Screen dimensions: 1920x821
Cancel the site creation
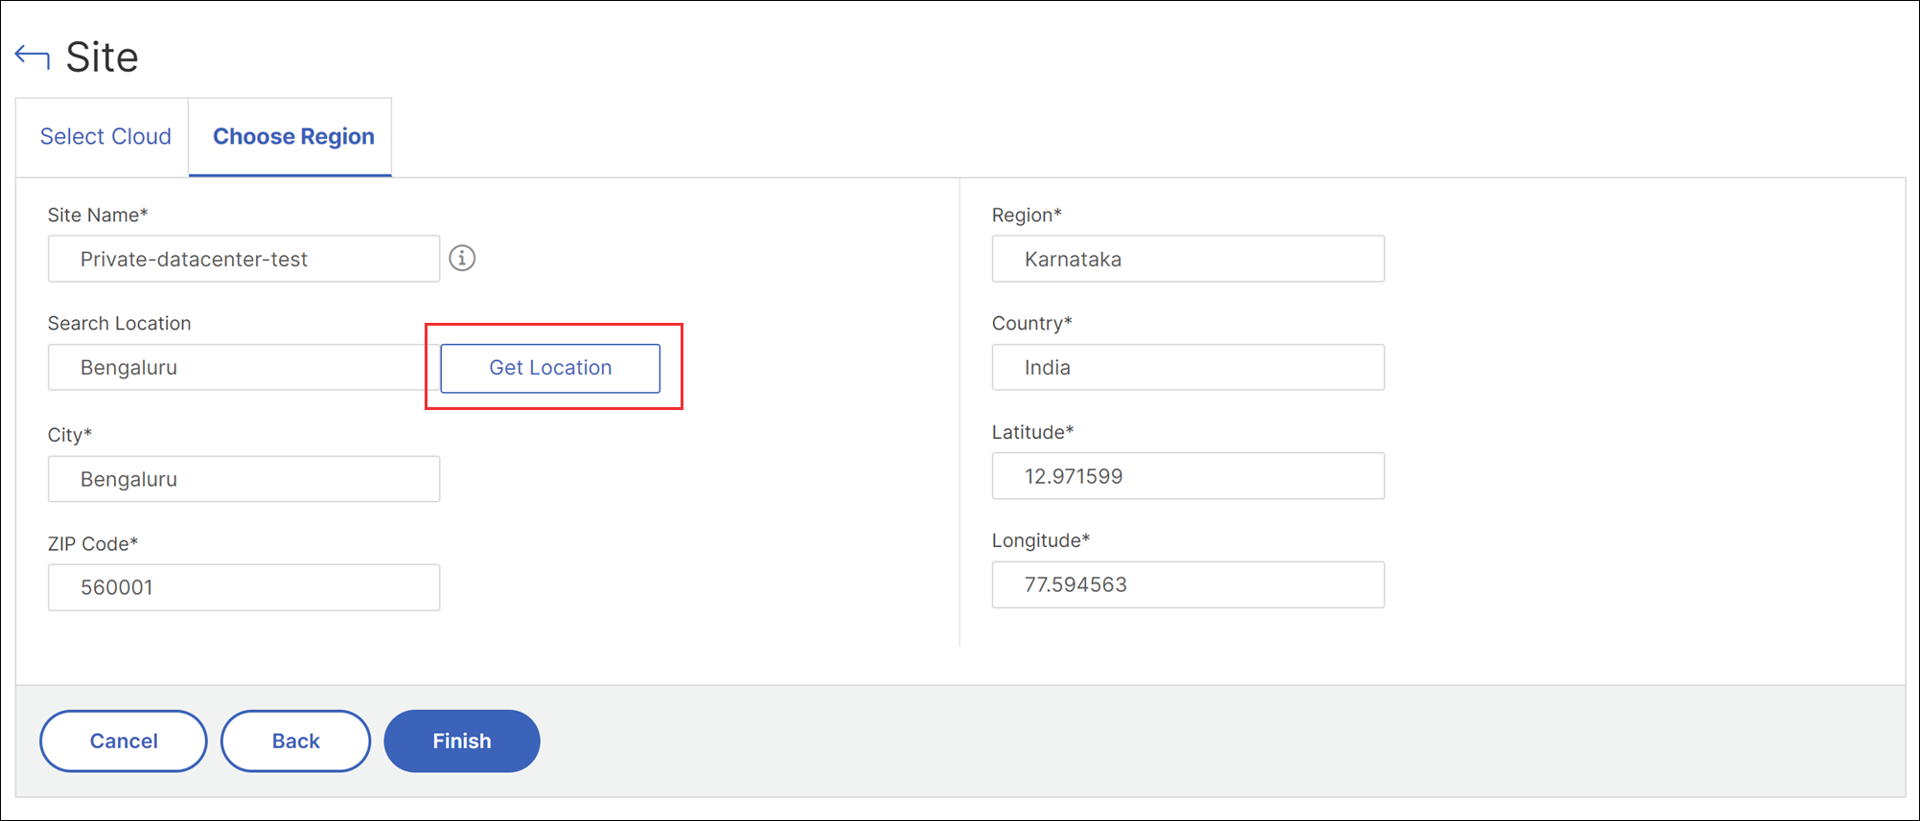pos(124,741)
